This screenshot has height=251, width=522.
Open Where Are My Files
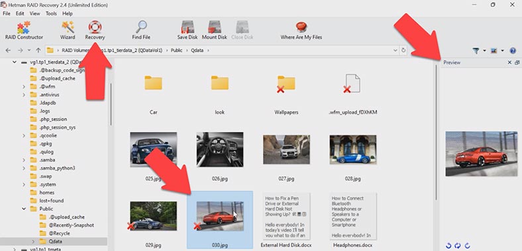pyautogui.click(x=301, y=30)
